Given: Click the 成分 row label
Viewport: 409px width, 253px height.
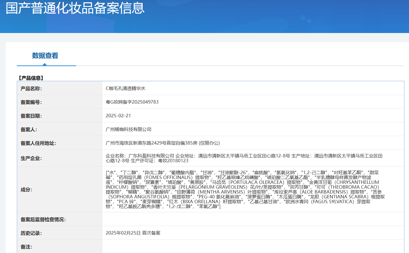Looking at the screenshot, I should click(26, 190).
